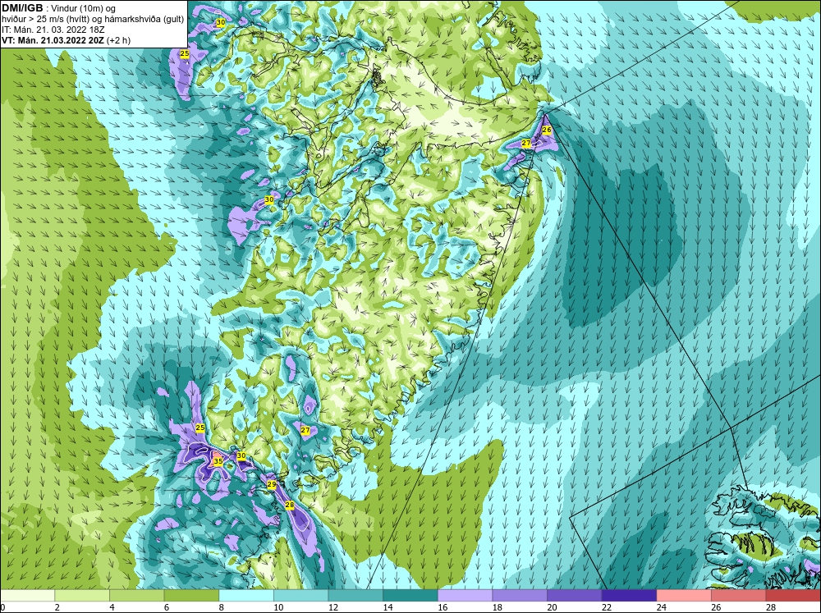
Task: Click the 20–22 m/s violet legend swatch
Action: point(575,595)
